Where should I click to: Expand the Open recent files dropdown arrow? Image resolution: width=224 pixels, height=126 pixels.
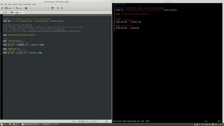click(14, 8)
